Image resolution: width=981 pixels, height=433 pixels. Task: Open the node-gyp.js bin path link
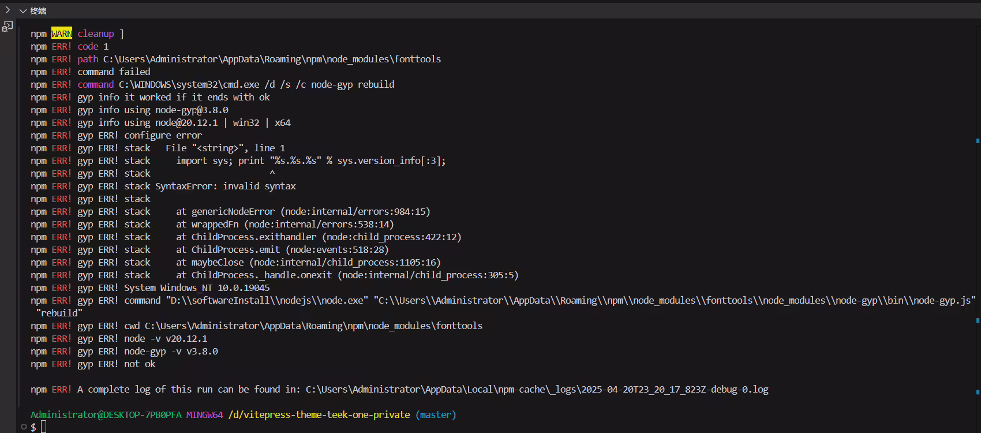point(675,301)
